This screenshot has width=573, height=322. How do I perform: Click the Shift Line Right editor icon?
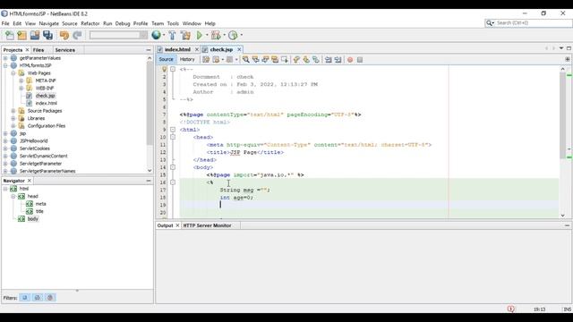click(338, 60)
